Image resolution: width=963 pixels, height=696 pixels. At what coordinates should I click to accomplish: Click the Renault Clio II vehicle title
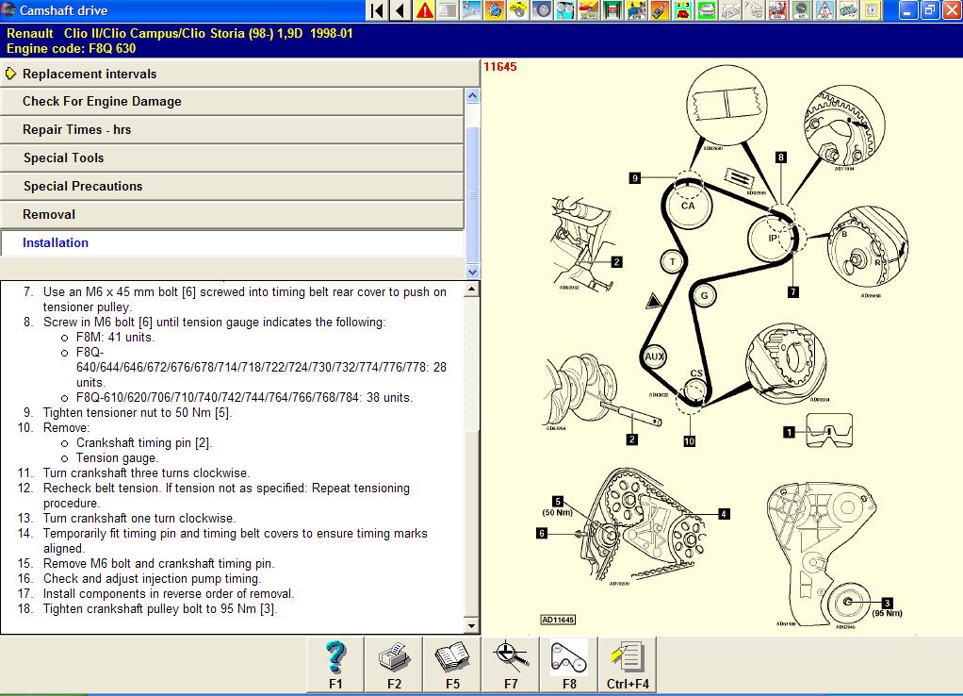180,33
